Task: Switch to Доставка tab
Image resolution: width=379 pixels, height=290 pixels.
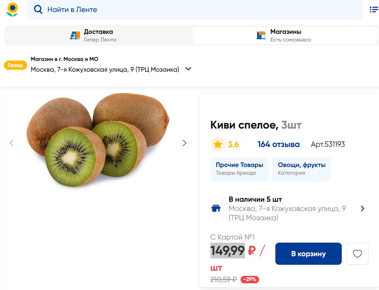Action: coord(98,36)
